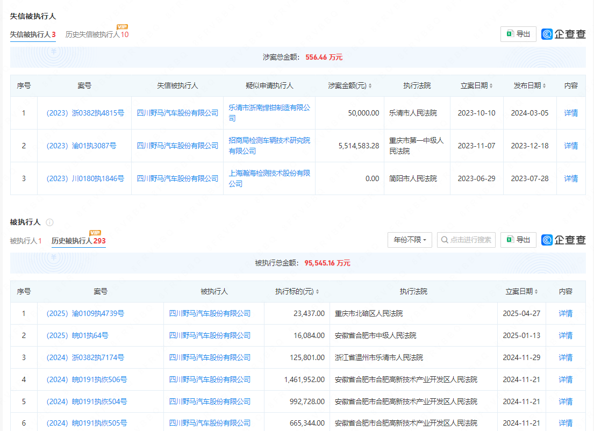
Task: Type in the 点击进行搜索 search box
Action: [466, 240]
